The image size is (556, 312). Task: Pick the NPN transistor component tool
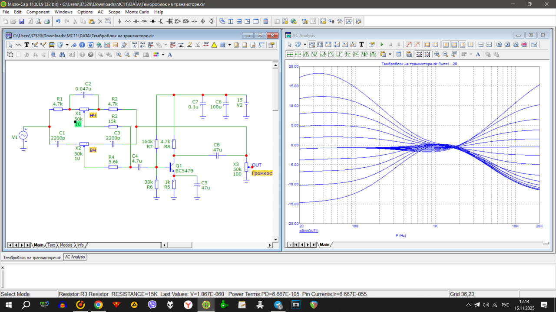tap(161, 21)
